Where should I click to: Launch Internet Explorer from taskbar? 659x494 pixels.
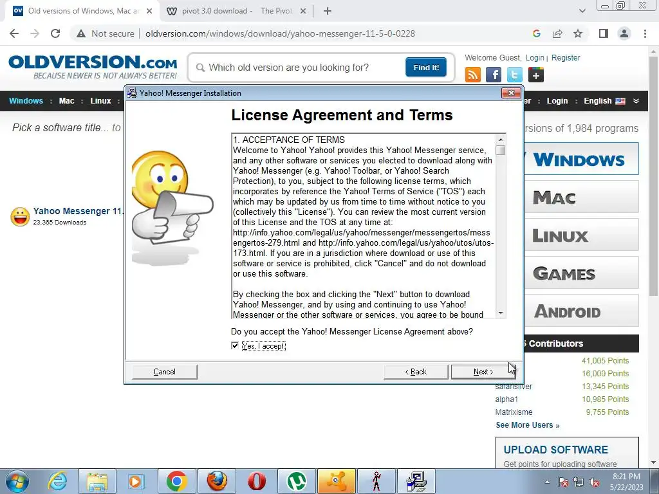point(57,481)
